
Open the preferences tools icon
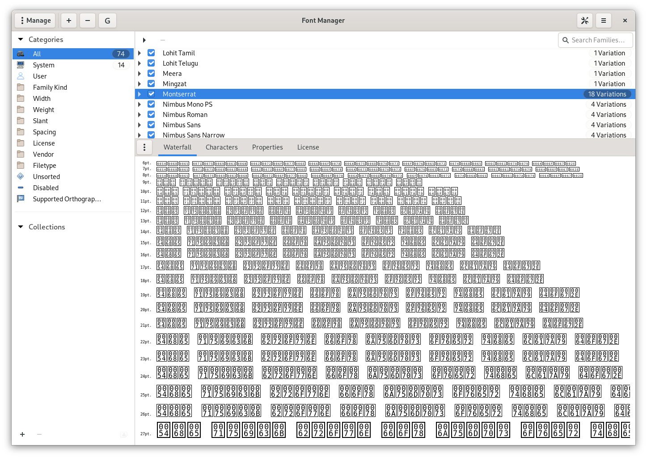coord(585,21)
